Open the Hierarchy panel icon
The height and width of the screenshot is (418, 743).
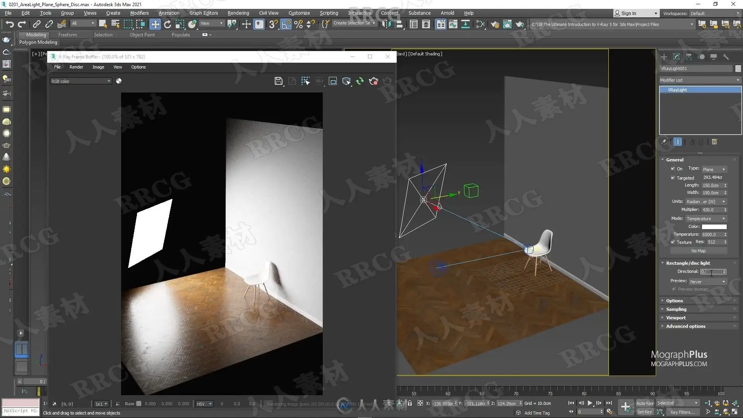coord(689,57)
